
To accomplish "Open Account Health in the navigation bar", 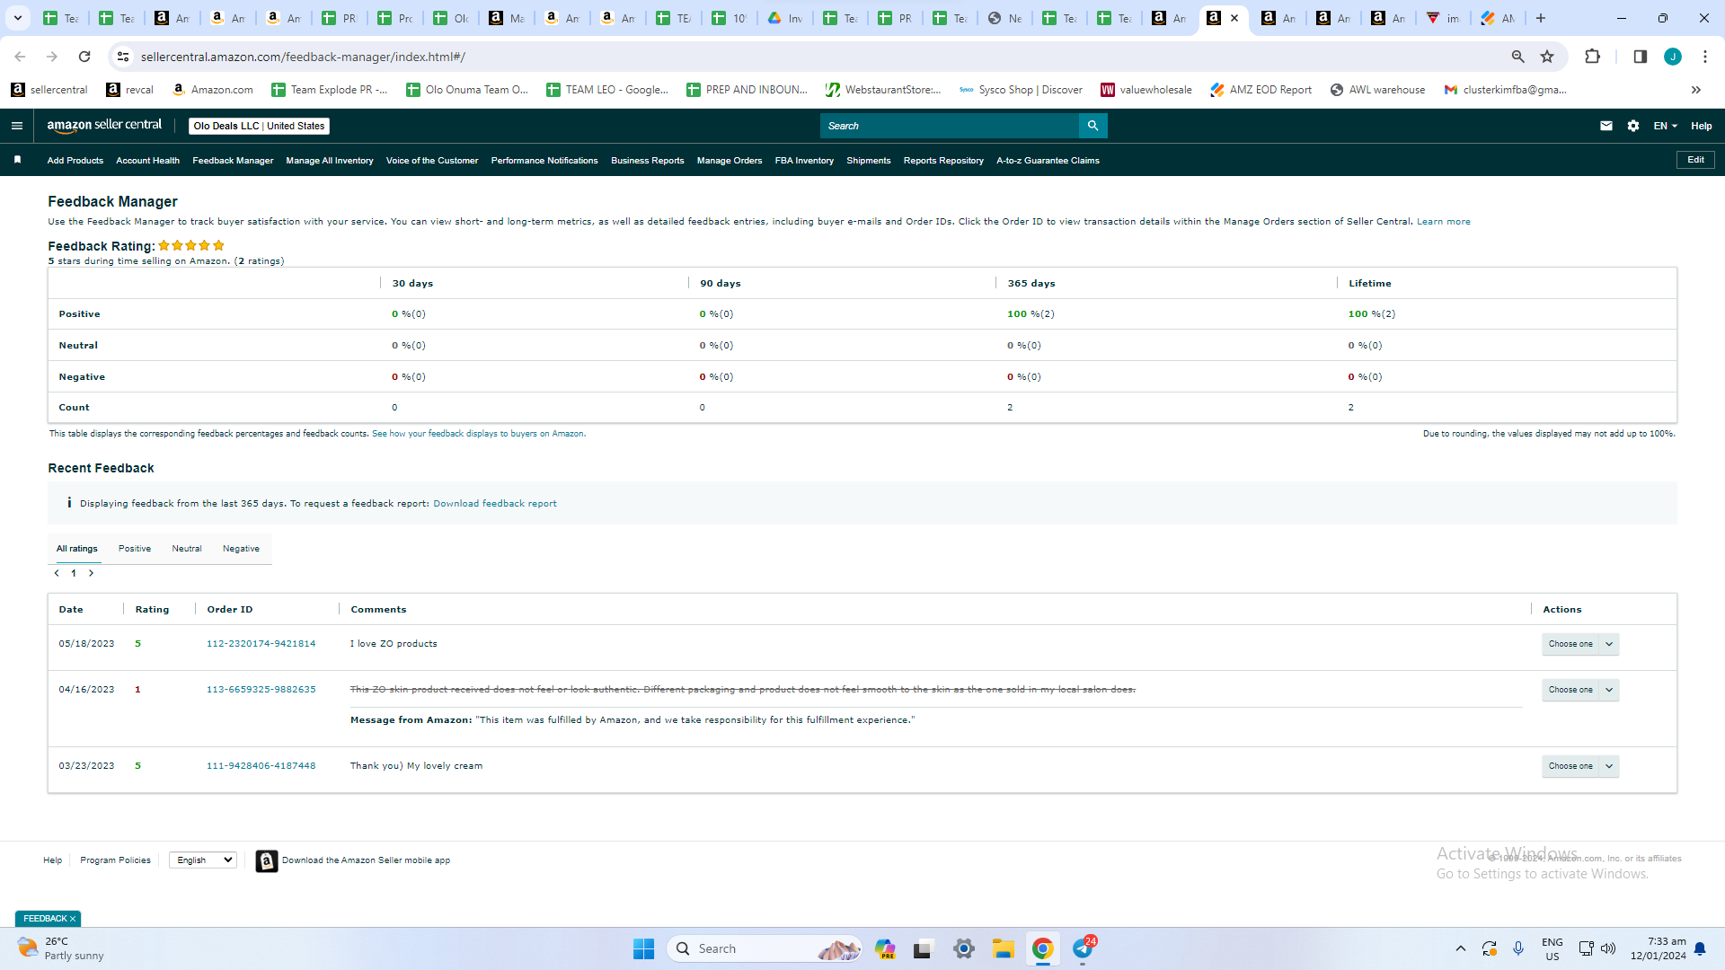I will 147,161.
